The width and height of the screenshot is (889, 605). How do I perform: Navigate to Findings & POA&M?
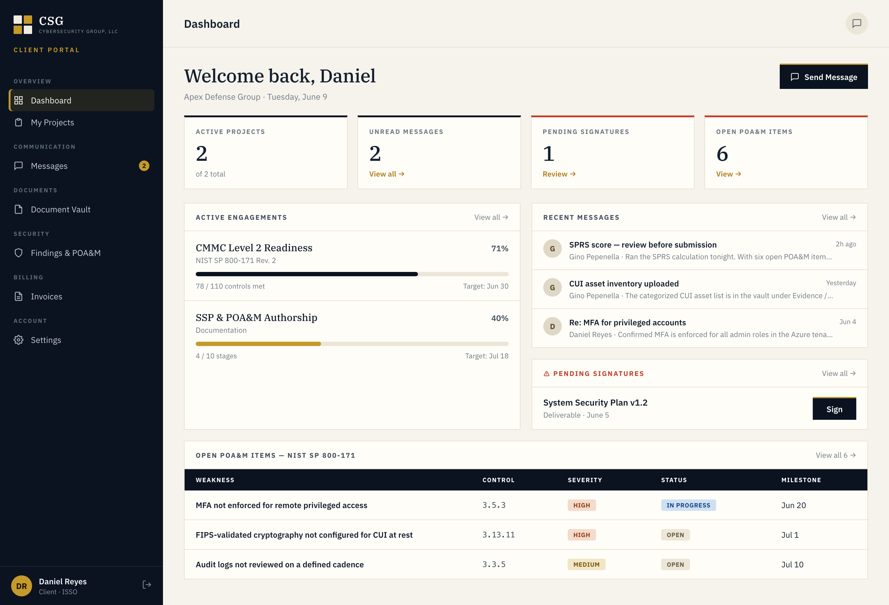click(81, 253)
